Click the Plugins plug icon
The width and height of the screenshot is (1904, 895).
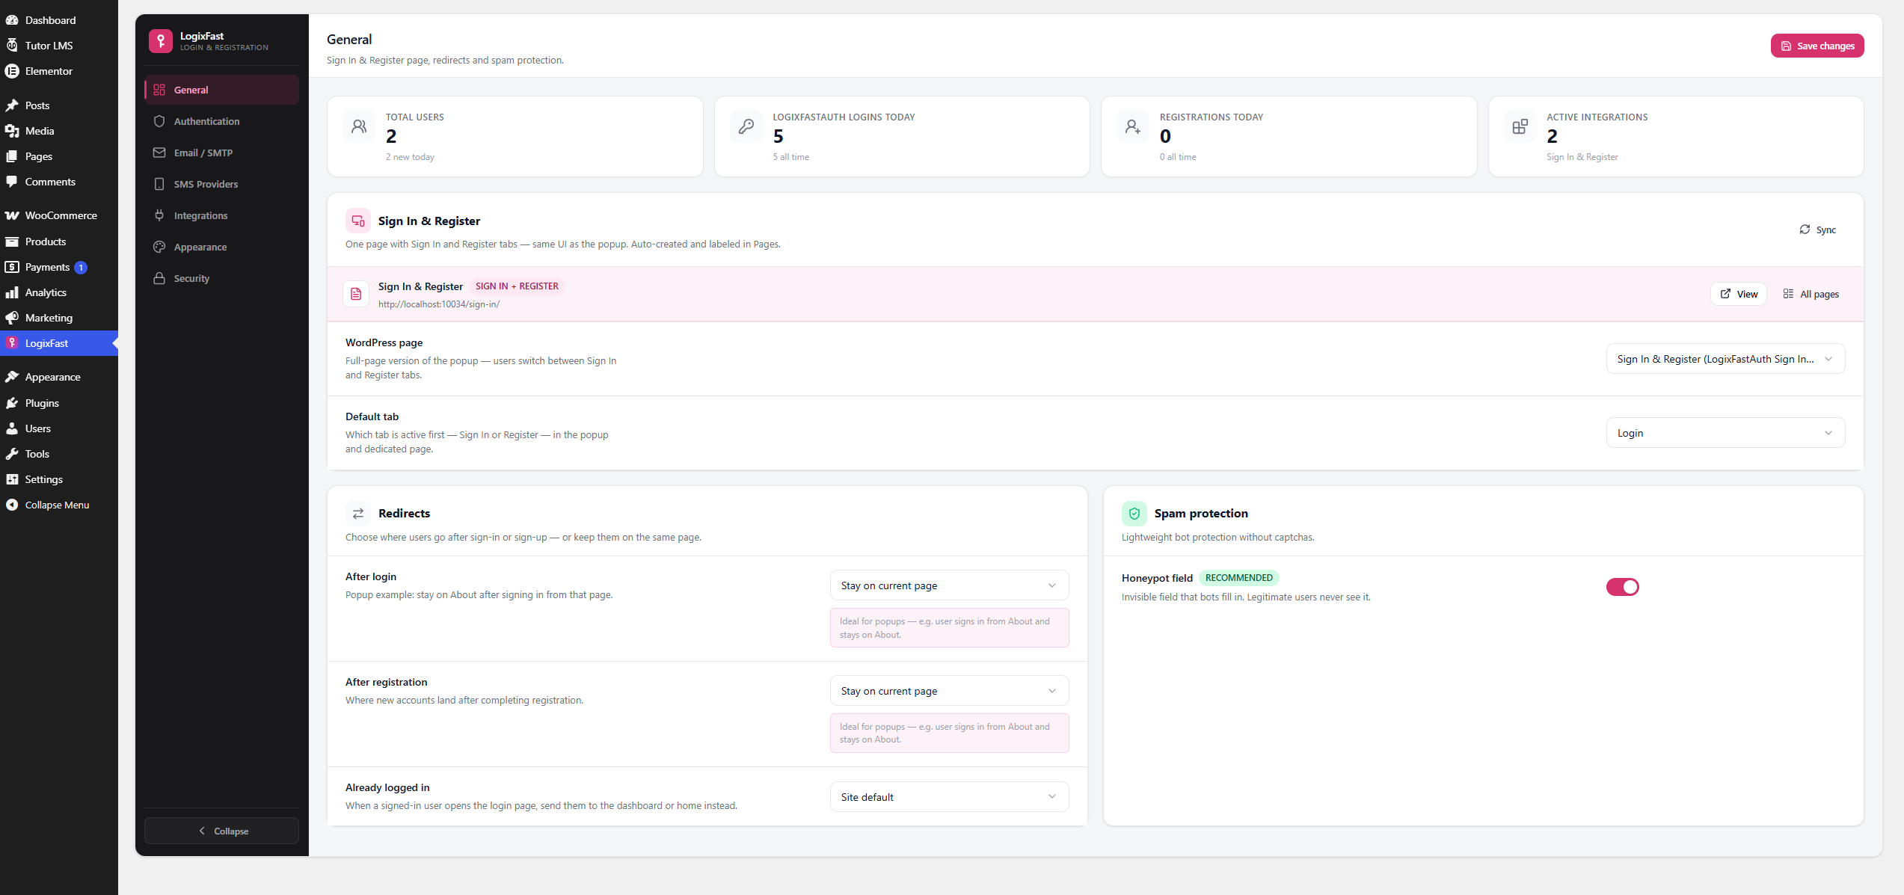coord(12,403)
